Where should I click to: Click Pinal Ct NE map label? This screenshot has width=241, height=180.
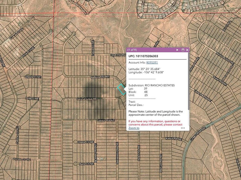(x=28, y=52)
